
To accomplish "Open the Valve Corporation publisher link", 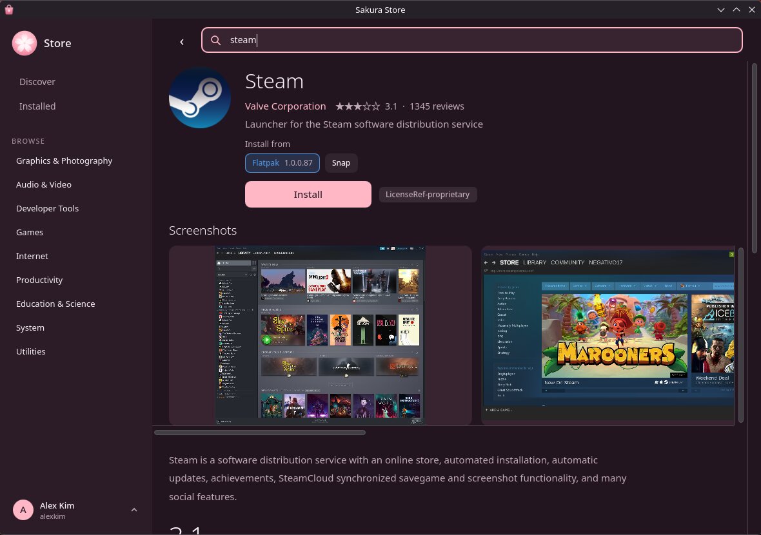I will pos(285,106).
